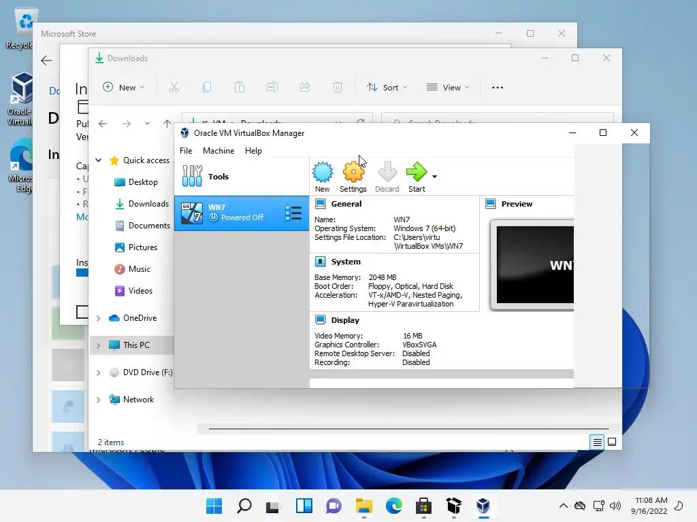Open Sort dropdown in Downloads window

tap(387, 88)
